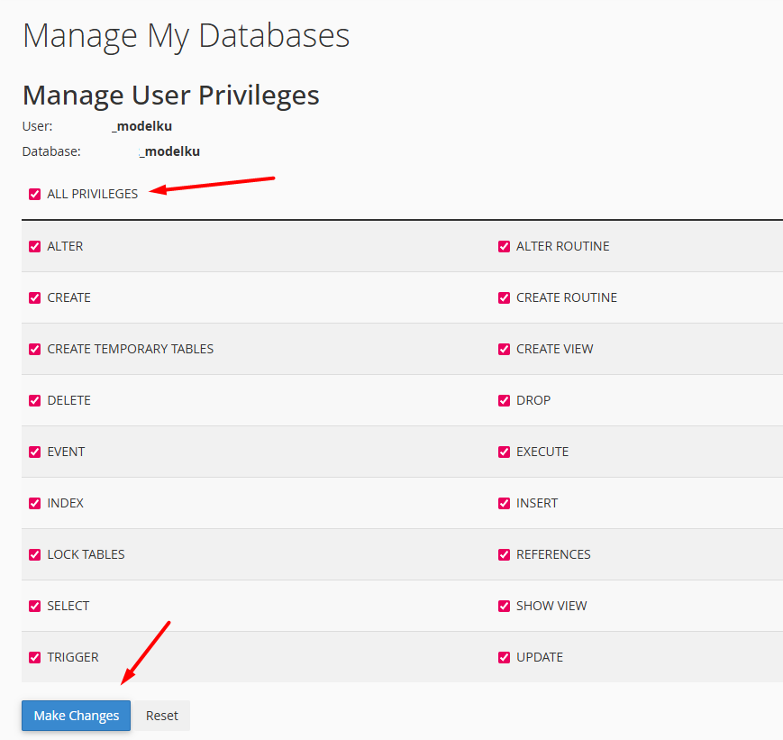Toggle the TRIGGER privilege

34,656
